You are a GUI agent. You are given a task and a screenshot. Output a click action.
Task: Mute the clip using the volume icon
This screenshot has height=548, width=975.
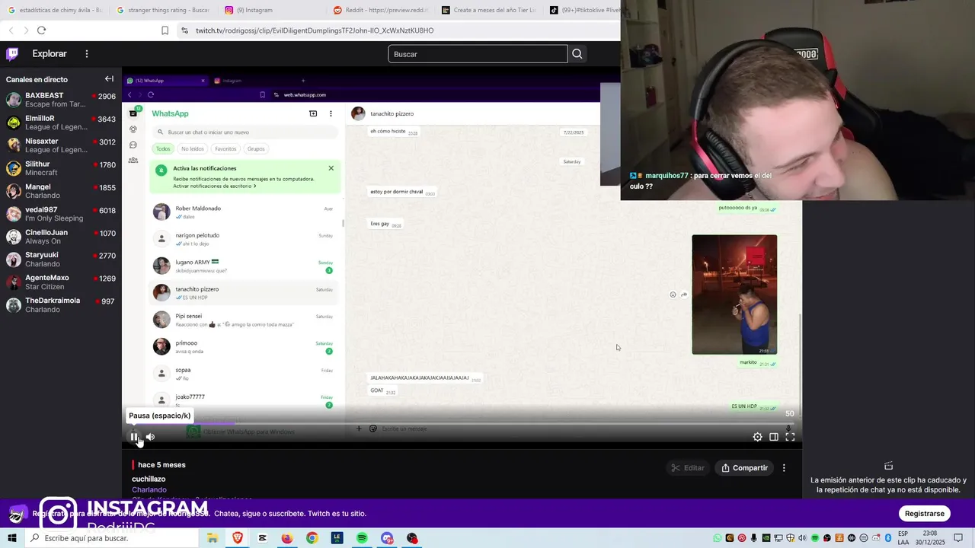[x=150, y=437]
